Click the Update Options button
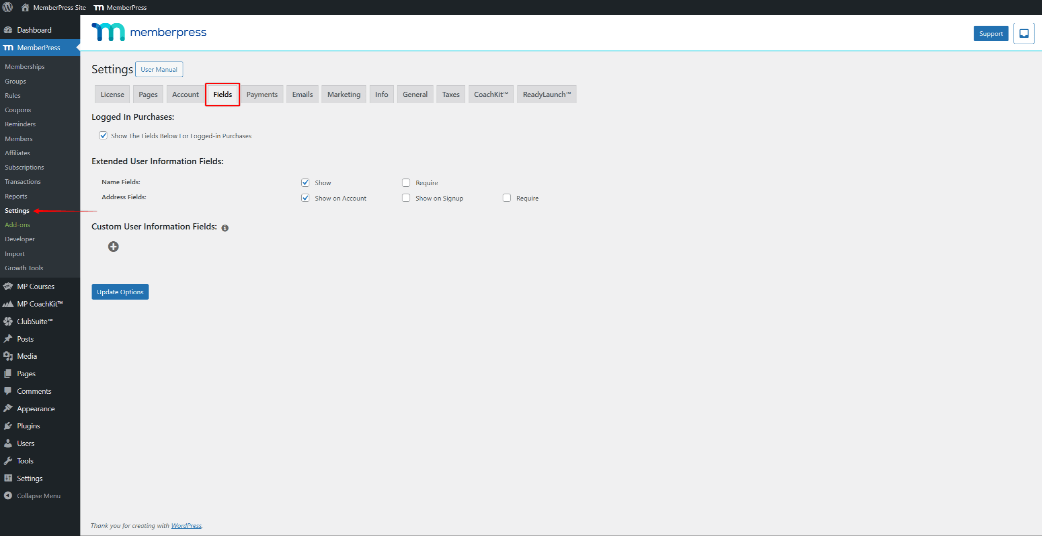1042x536 pixels. click(120, 292)
